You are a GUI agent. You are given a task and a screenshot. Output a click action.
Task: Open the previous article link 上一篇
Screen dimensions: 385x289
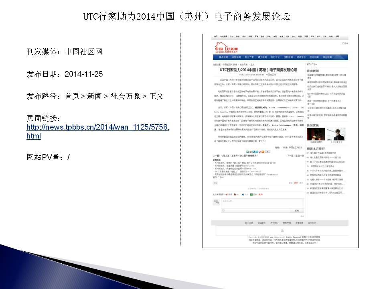(x=235, y=156)
